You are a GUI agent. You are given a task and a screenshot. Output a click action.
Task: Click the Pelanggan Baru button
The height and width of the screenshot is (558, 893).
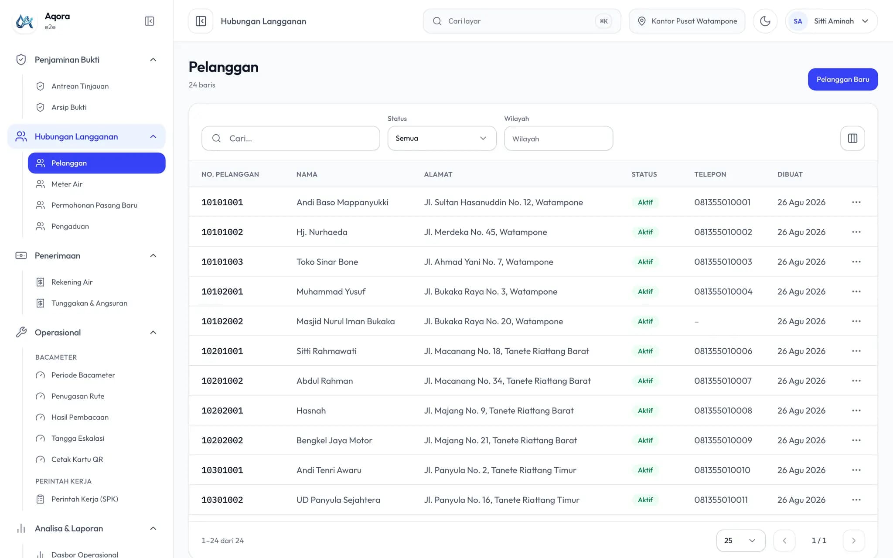[x=842, y=79]
